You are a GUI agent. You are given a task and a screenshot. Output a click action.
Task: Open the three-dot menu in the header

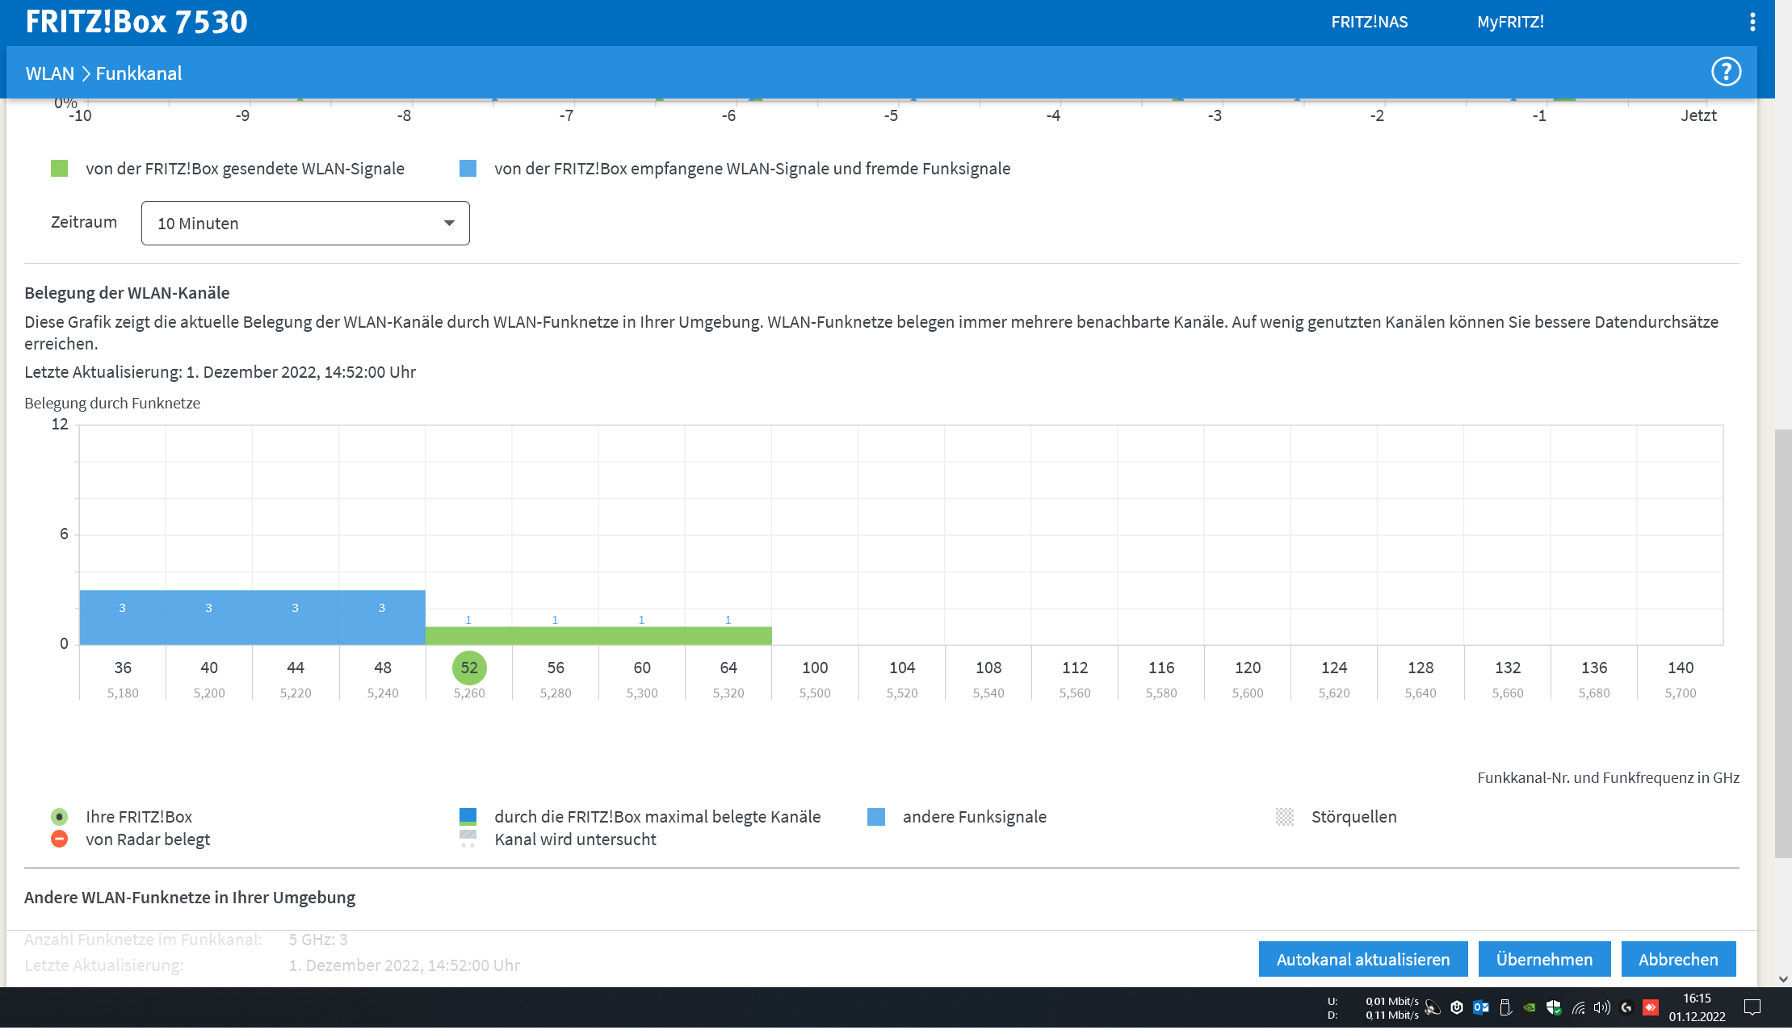1752,22
